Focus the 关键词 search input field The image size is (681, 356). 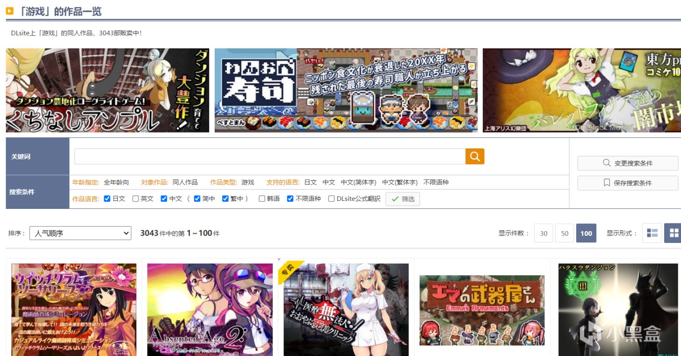(270, 157)
